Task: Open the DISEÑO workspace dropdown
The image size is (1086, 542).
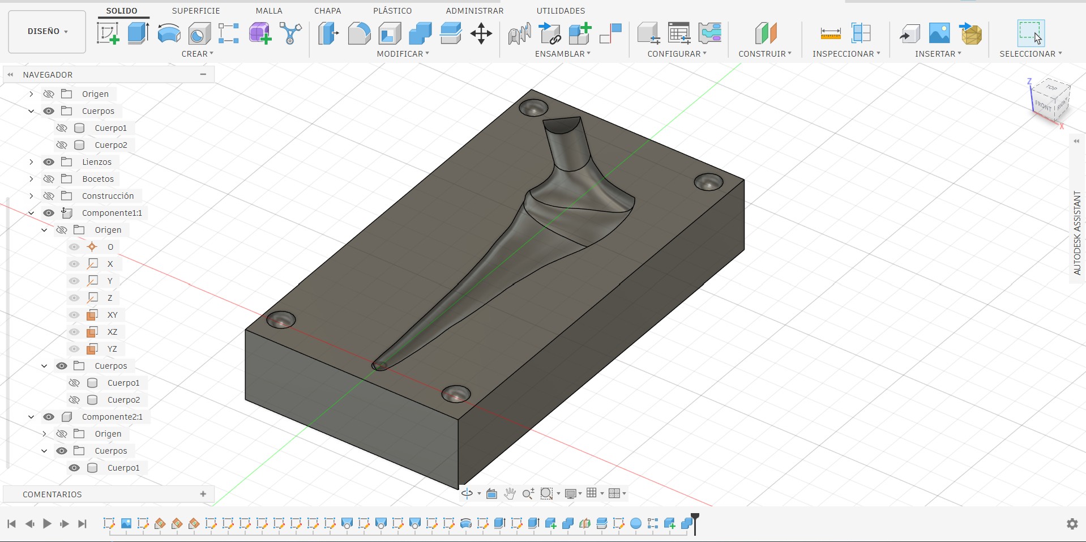Action: coord(47,32)
